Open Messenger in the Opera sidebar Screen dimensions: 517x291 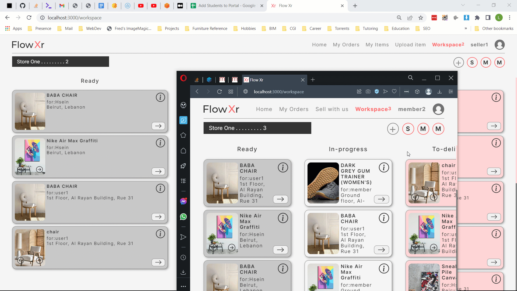183,201
